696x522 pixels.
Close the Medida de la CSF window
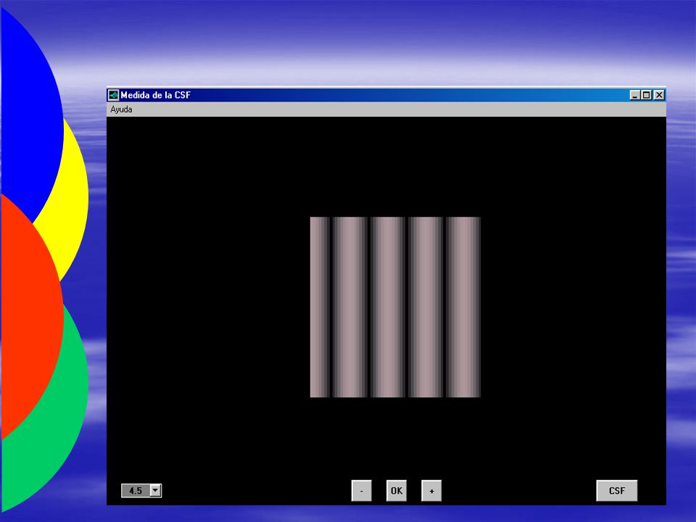(659, 95)
